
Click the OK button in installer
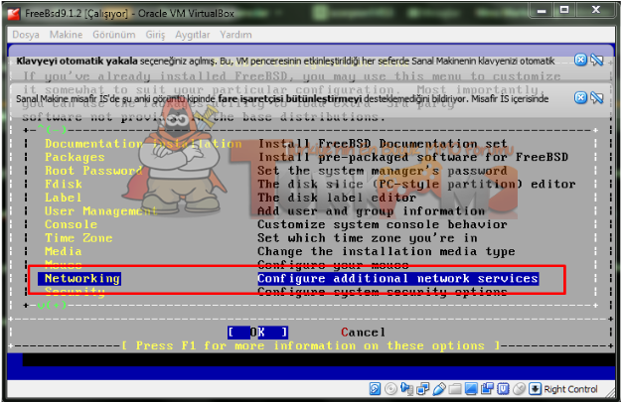[258, 333]
